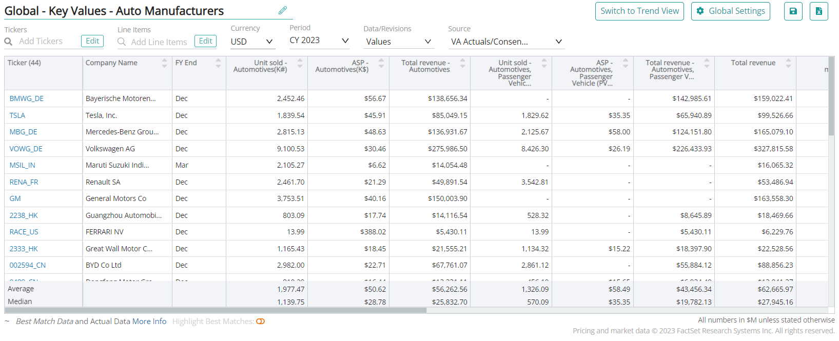Open MSIL_IN ticker link
The height and width of the screenshot is (341, 839).
[x=22, y=165]
